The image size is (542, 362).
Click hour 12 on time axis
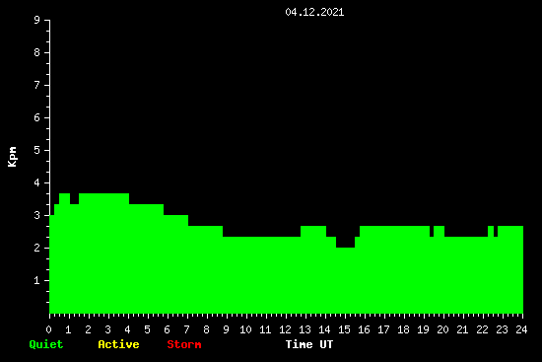(285, 329)
